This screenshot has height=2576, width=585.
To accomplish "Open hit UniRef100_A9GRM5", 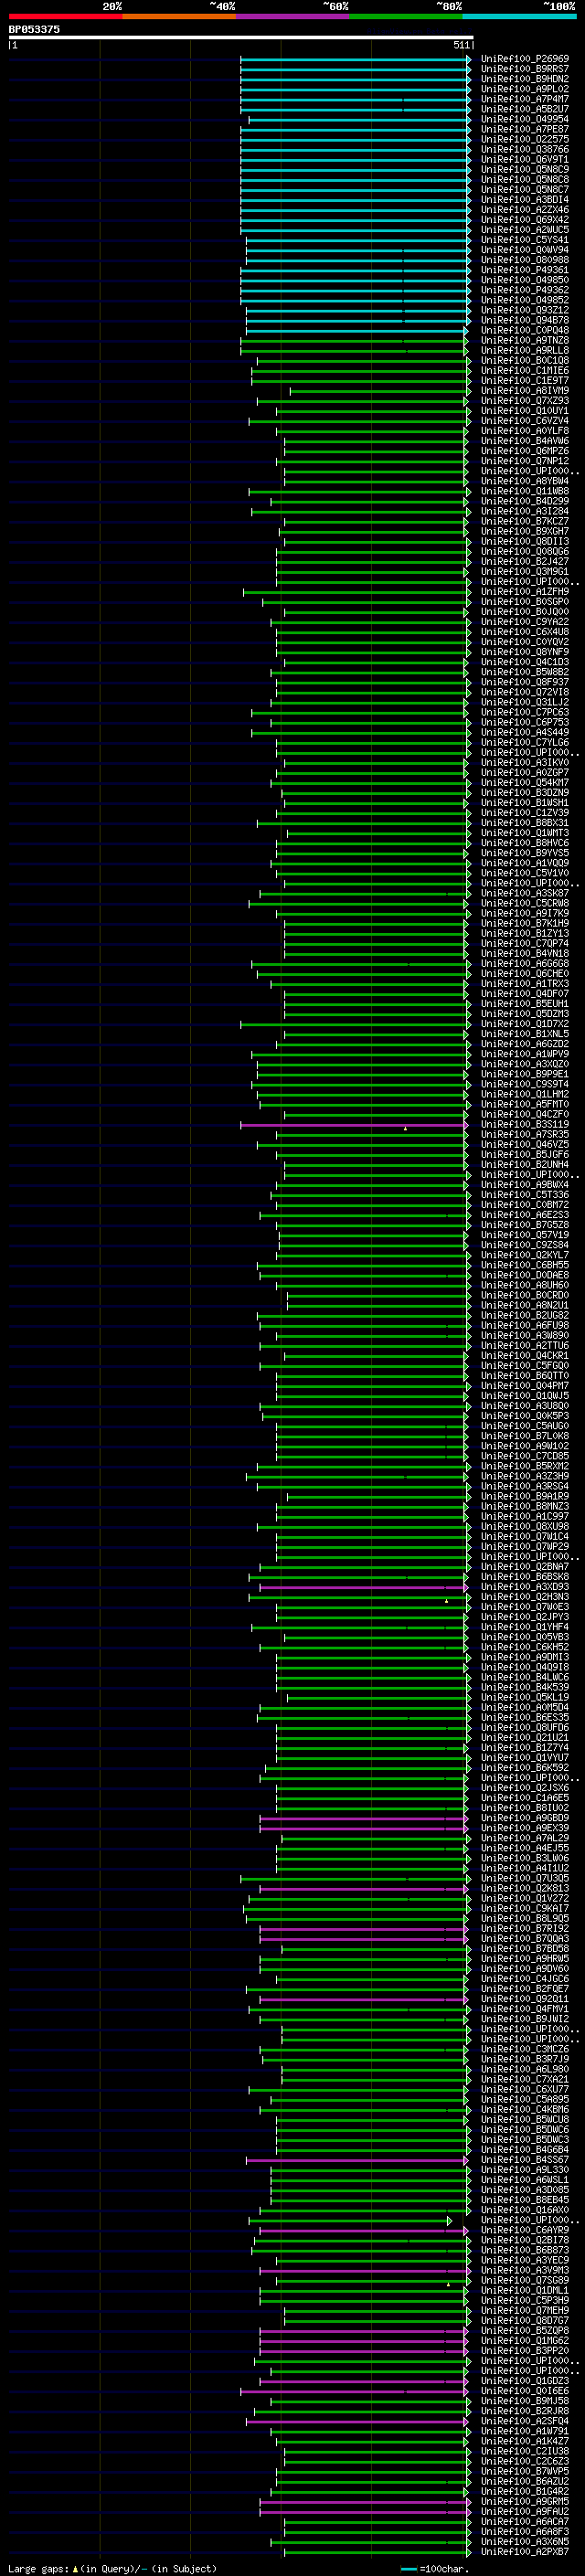I will 525,2501.
